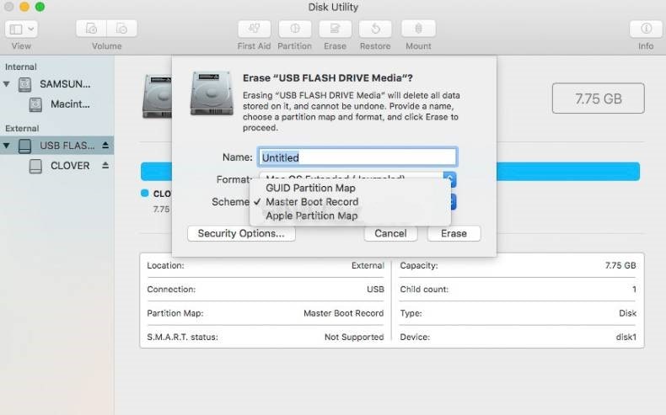Click the Mount toolbar icon
666x415 pixels.
[417, 29]
